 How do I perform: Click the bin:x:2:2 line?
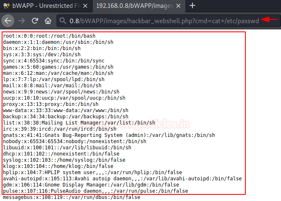tap(42, 48)
